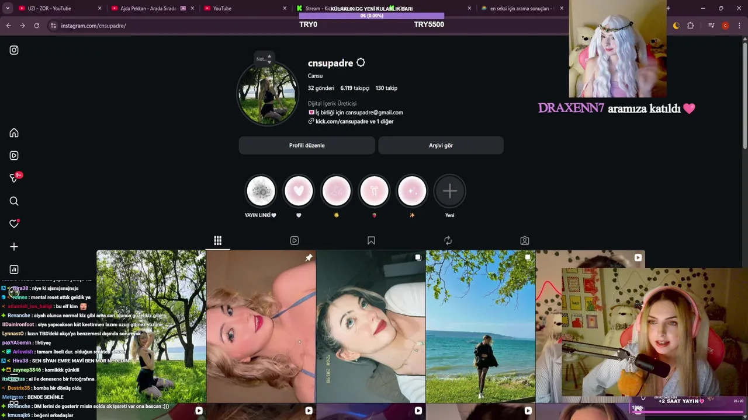Viewport: 748px width, 420px height.
Task: Open the tab search chevron in the tab strip
Action: pos(8,8)
